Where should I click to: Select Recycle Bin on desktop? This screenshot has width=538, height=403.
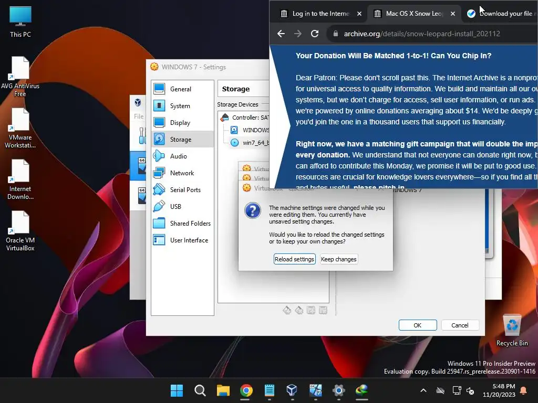512,331
